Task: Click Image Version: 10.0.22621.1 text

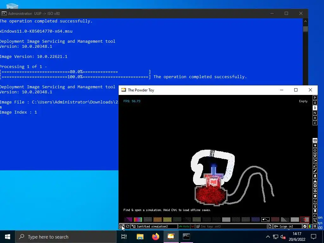Action: [x=34, y=56]
